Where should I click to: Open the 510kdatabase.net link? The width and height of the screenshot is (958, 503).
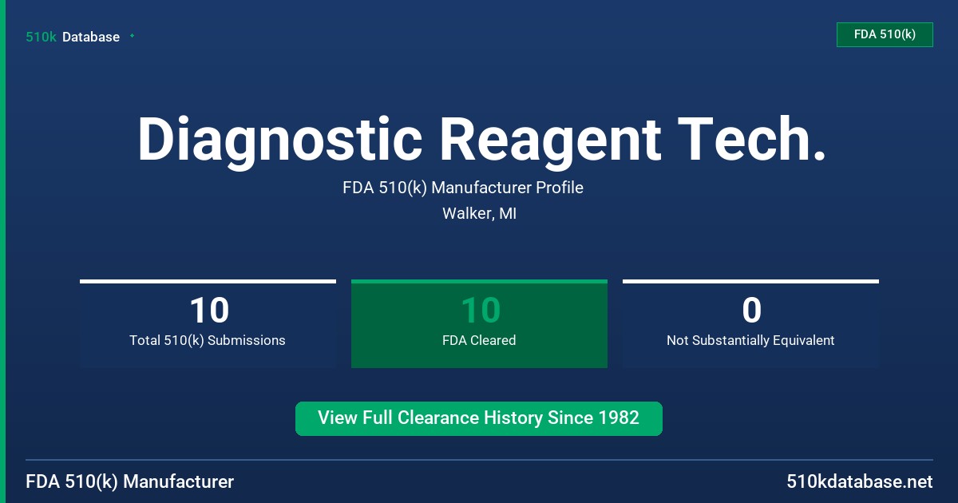click(859, 481)
